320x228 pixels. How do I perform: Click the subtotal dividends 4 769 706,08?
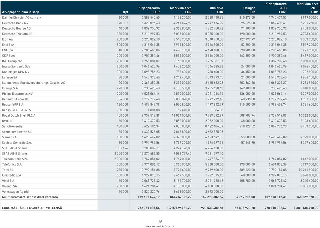(x=246, y=197)
